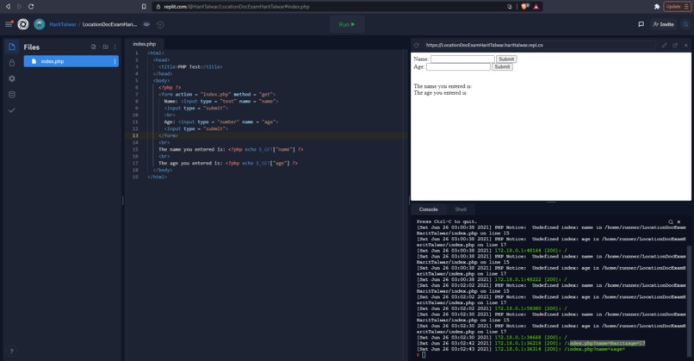The height and width of the screenshot is (361, 694).
Task: Open the history clock icon beside repl name
Action: [x=160, y=24]
